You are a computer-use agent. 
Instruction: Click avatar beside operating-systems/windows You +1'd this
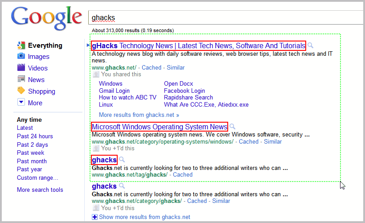pos(96,148)
